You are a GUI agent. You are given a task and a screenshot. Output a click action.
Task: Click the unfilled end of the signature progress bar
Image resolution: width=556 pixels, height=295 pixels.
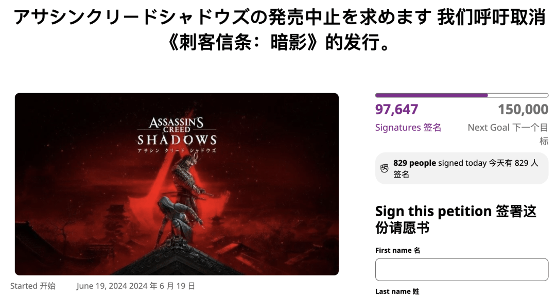517,95
